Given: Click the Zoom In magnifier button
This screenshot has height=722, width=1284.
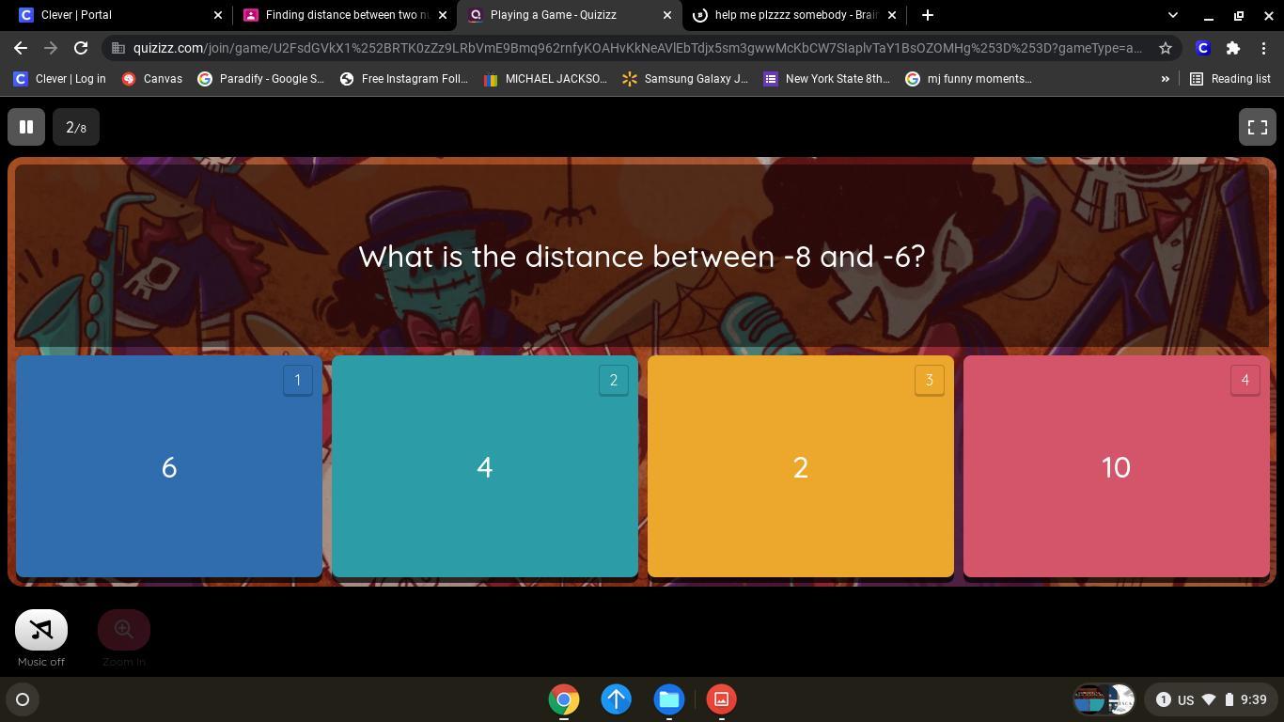Looking at the screenshot, I should pyautogui.click(x=124, y=630).
